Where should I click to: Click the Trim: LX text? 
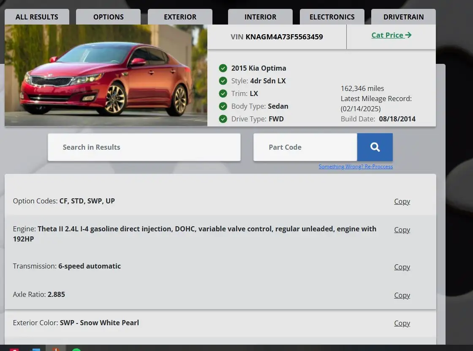pos(245,93)
